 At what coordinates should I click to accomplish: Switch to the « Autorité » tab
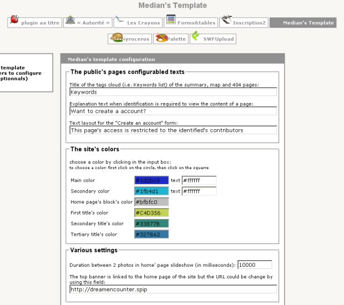tap(88, 23)
